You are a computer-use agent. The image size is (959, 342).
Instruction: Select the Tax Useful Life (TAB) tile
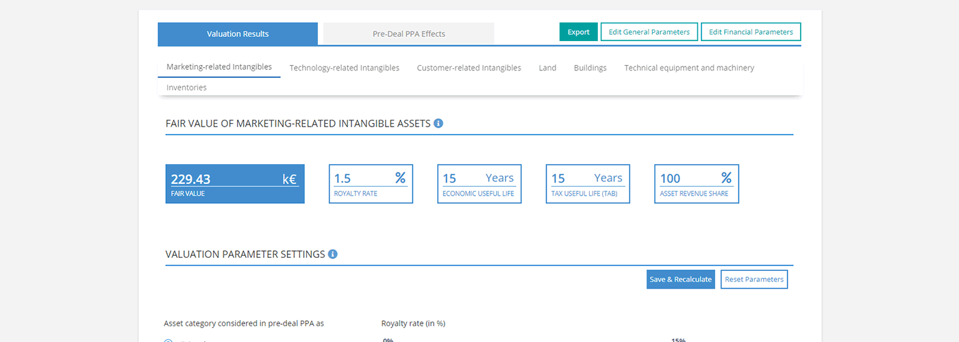tap(587, 184)
